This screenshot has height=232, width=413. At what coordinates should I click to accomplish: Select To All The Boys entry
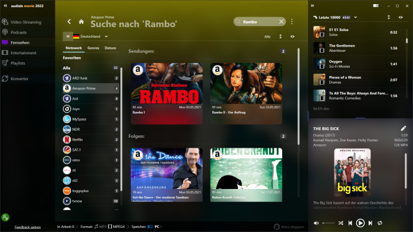359,95
